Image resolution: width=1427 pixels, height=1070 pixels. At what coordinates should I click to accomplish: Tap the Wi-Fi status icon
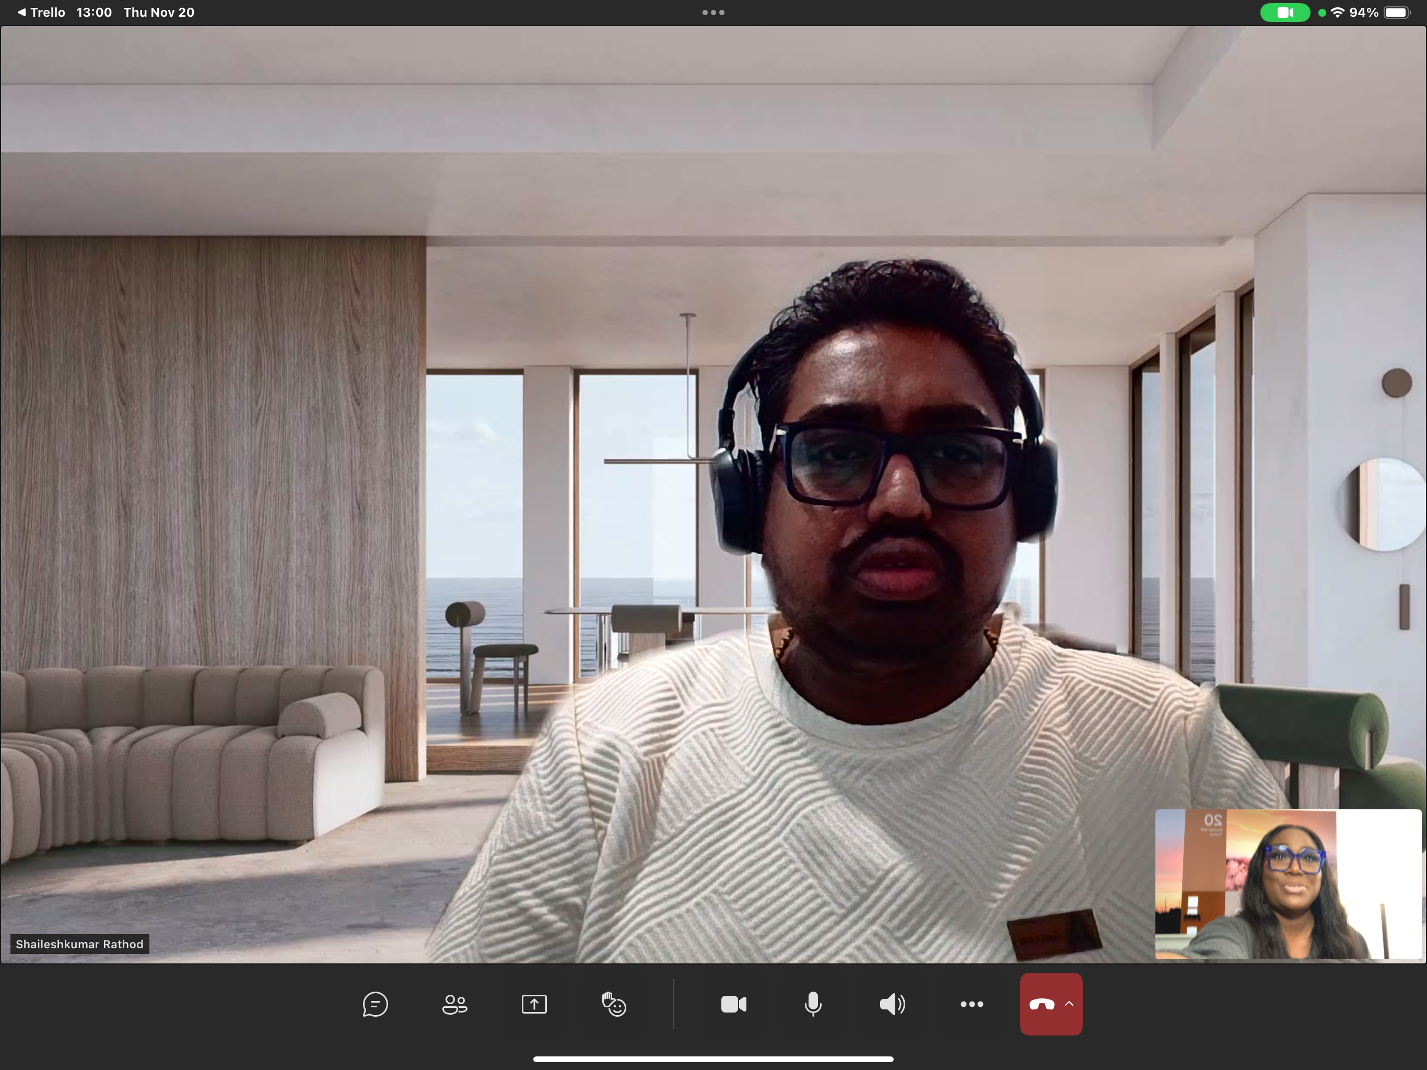(1337, 12)
